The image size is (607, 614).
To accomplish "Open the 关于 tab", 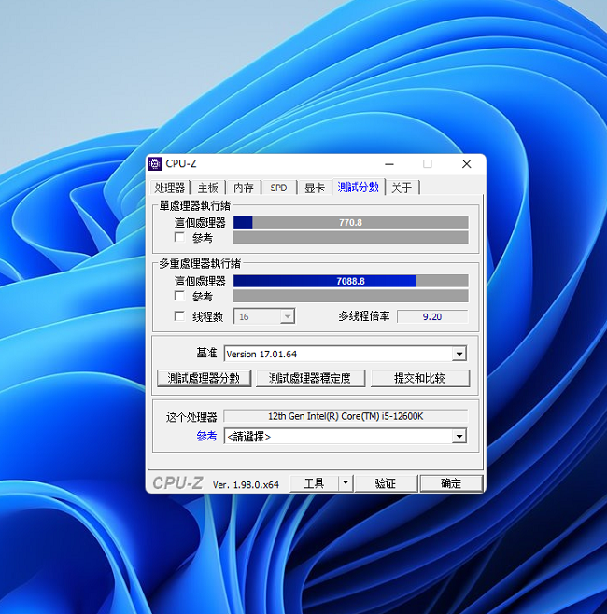I will (402, 188).
